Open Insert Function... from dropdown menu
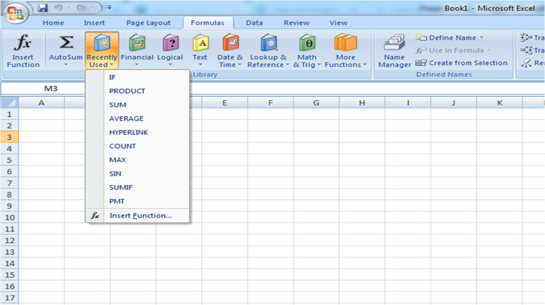545x305 pixels. (x=138, y=216)
